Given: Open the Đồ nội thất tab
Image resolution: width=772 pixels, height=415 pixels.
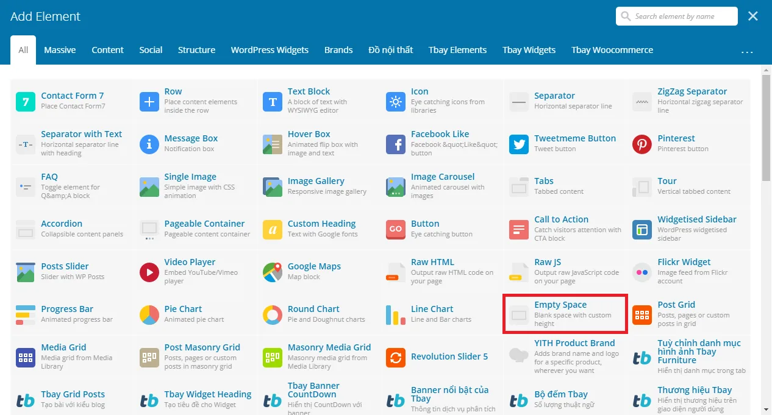Looking at the screenshot, I should (391, 50).
